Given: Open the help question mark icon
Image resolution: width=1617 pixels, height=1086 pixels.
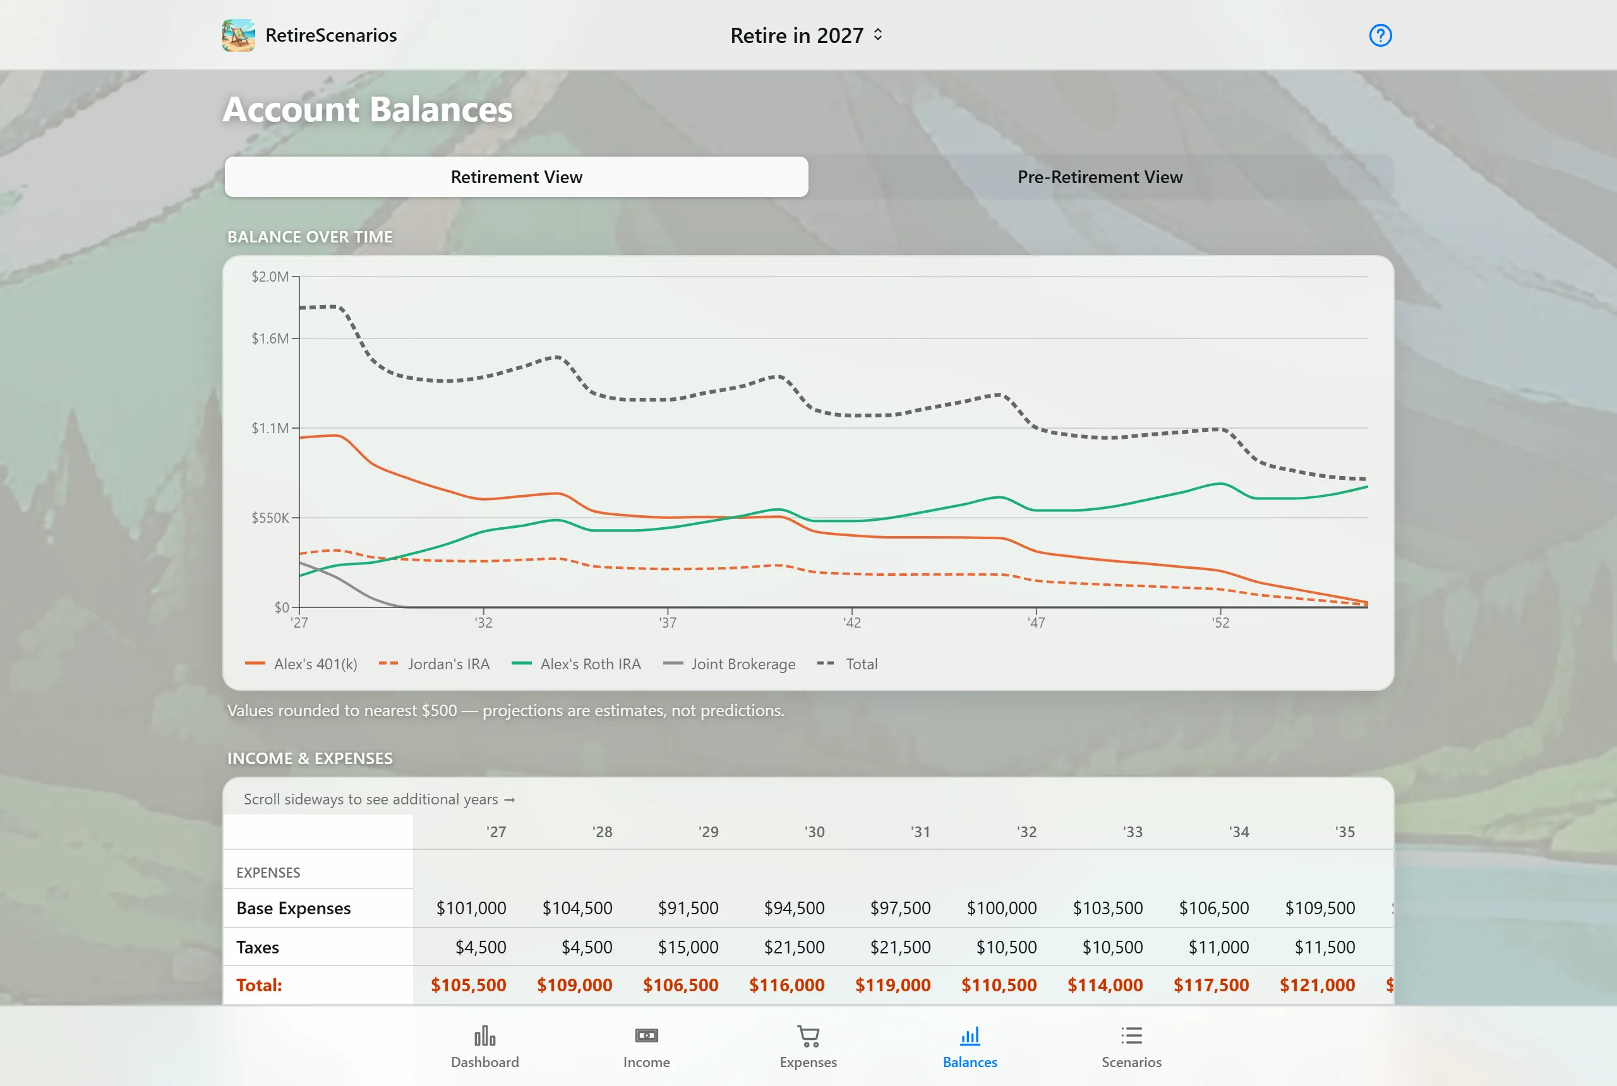Looking at the screenshot, I should coord(1380,35).
